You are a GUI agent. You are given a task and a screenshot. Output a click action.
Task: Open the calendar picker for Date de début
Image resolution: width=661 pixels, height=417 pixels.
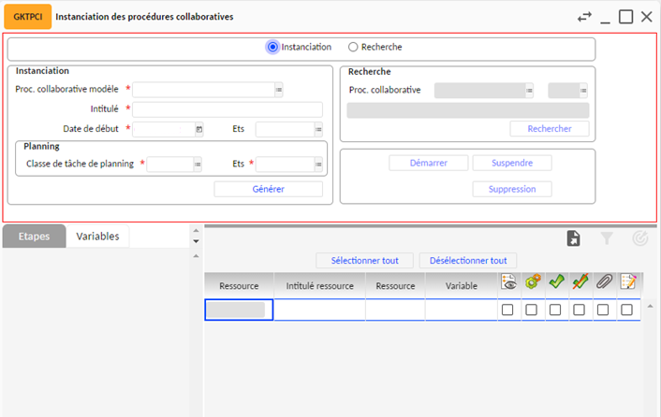[198, 129]
